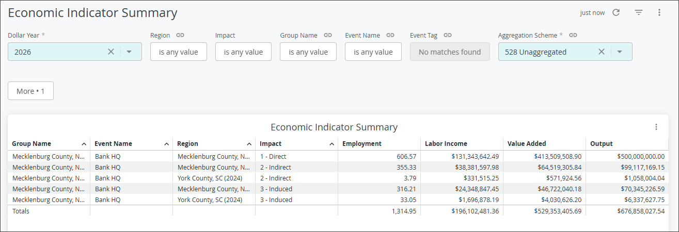
Task: Open the Economic Indicator Summary tile menu
Action: pyautogui.click(x=656, y=127)
